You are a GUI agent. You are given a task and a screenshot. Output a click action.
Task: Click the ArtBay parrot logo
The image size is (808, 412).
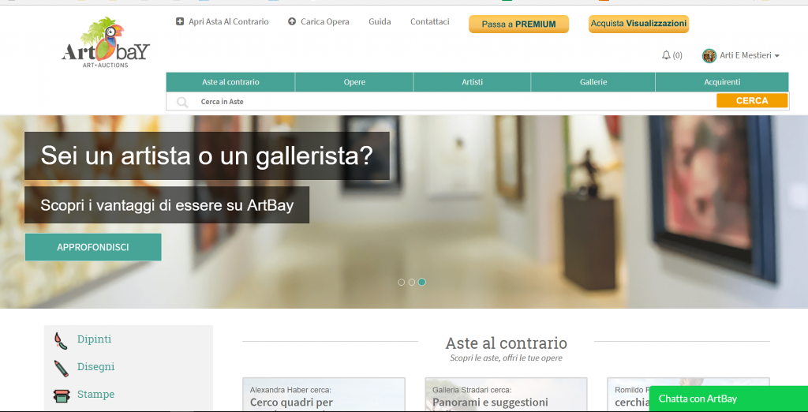pos(106,43)
